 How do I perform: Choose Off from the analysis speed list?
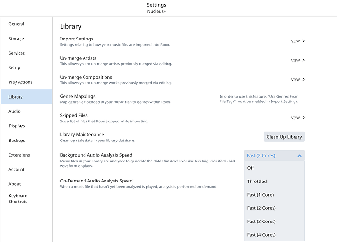[x=274, y=168]
